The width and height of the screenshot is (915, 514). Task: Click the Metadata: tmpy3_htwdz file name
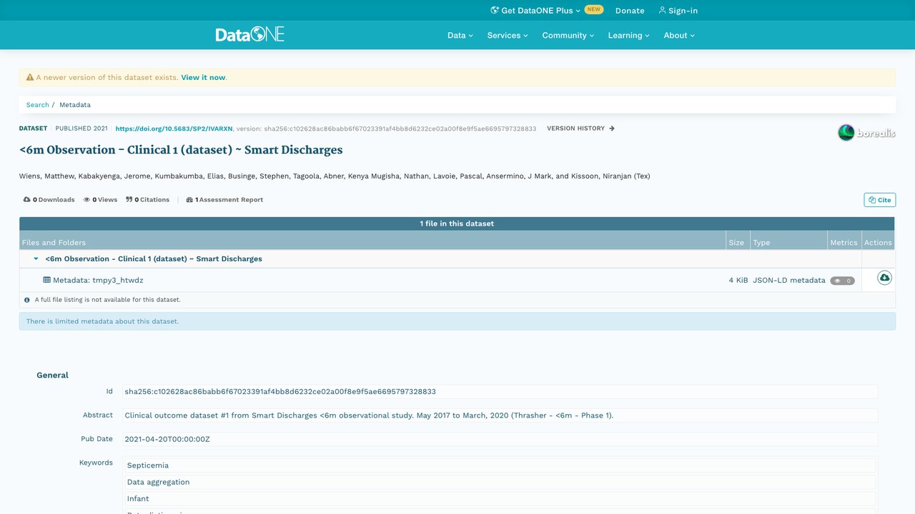(x=98, y=281)
